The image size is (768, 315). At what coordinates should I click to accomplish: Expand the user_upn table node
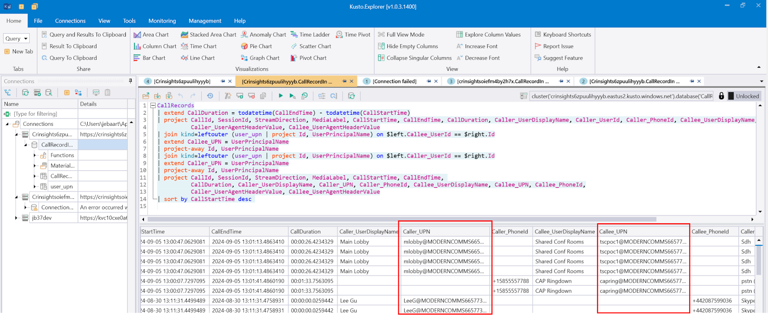(x=35, y=186)
